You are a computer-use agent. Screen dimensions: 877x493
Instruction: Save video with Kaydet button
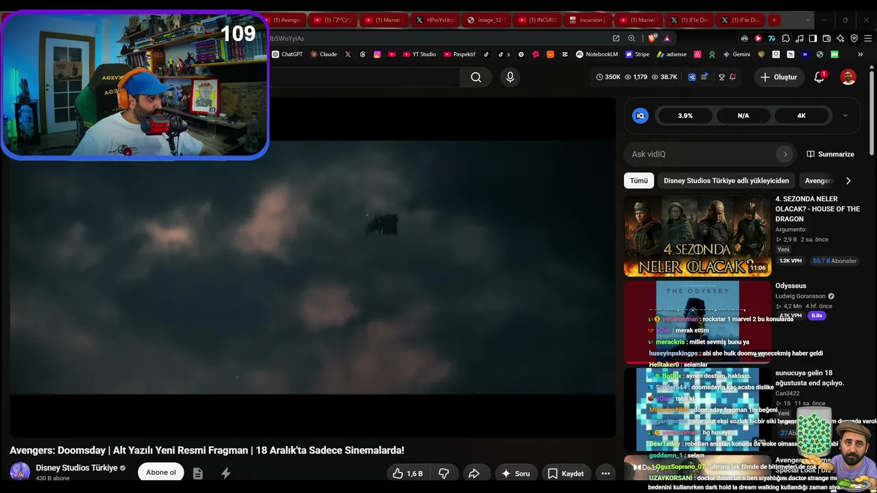[565, 473]
